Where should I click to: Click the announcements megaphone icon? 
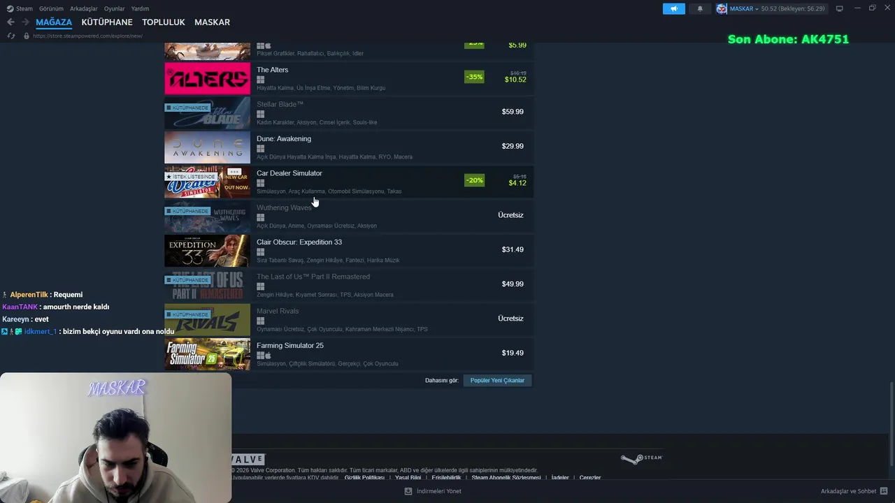[x=674, y=8]
